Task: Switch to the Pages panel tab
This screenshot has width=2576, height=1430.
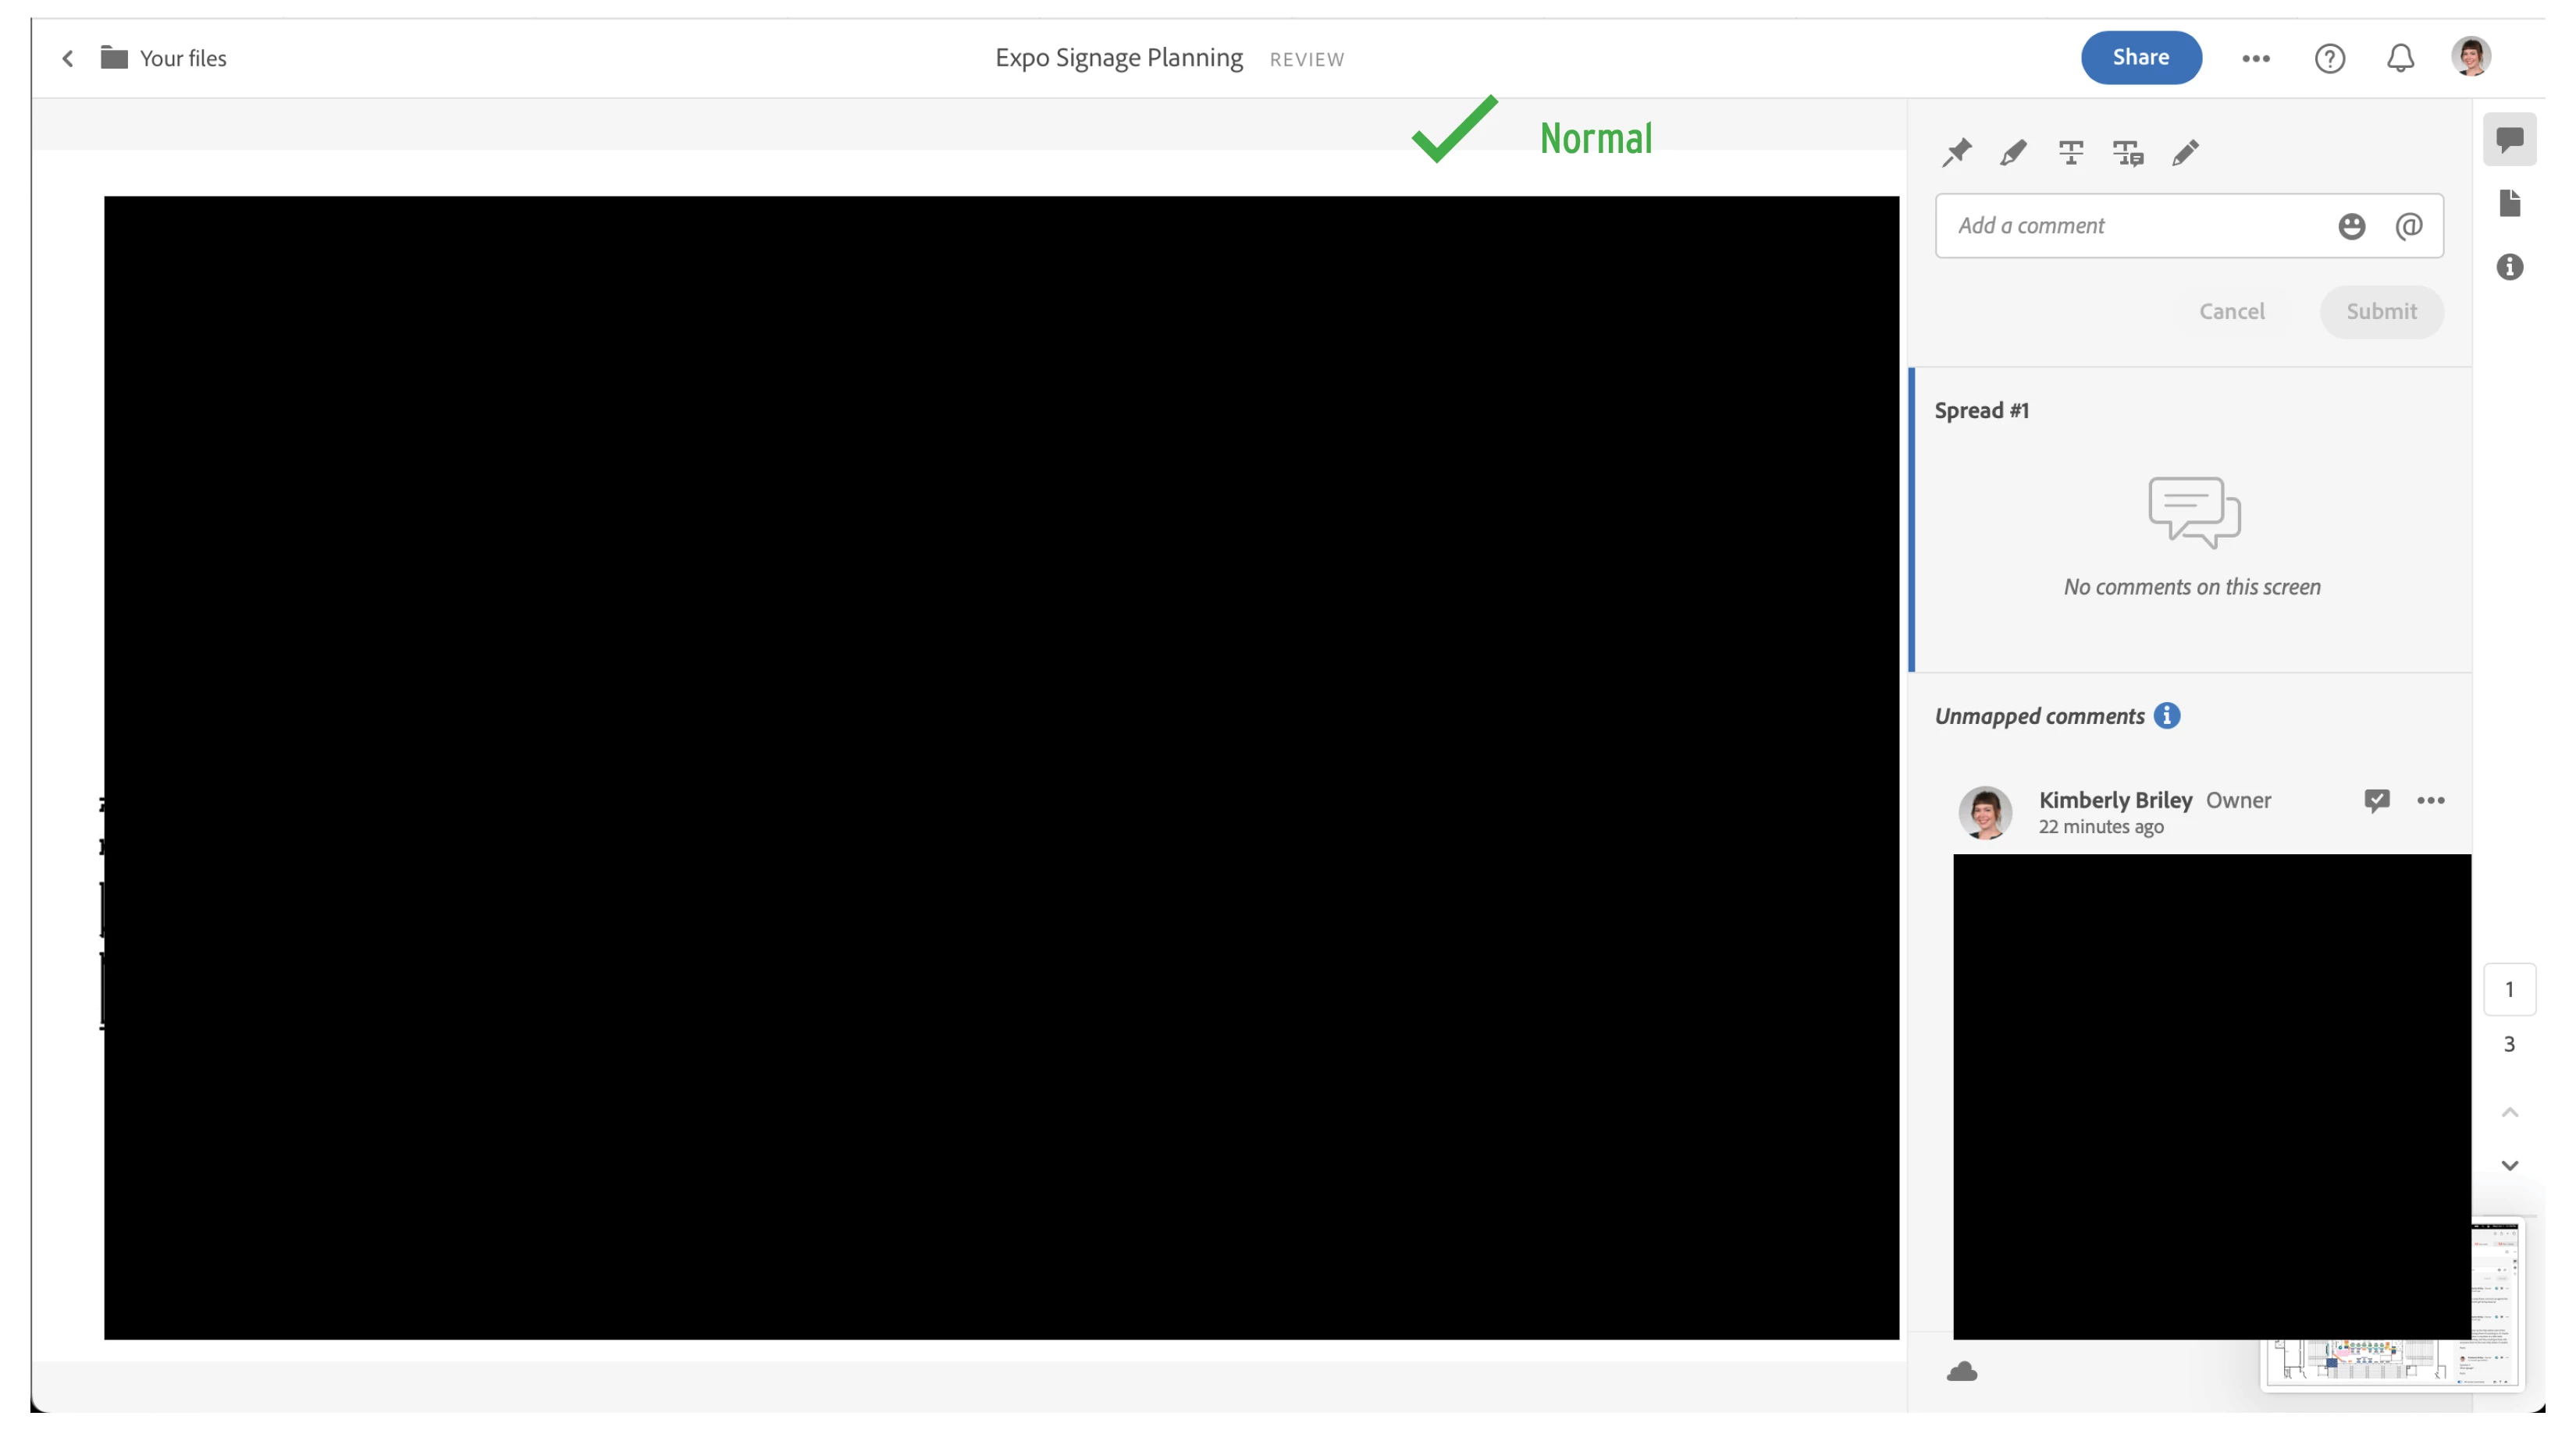Action: [x=2509, y=203]
